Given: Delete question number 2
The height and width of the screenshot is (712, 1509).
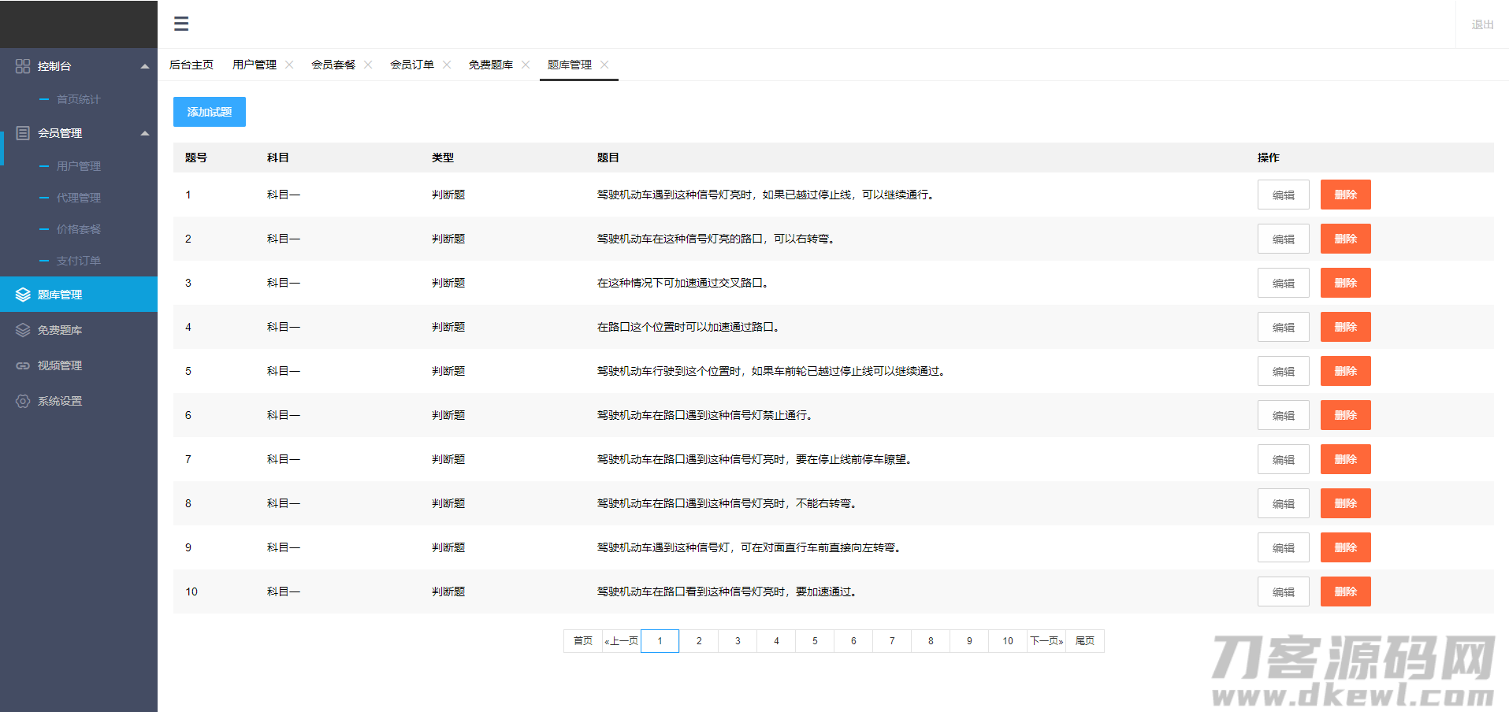Looking at the screenshot, I should 1345,239.
